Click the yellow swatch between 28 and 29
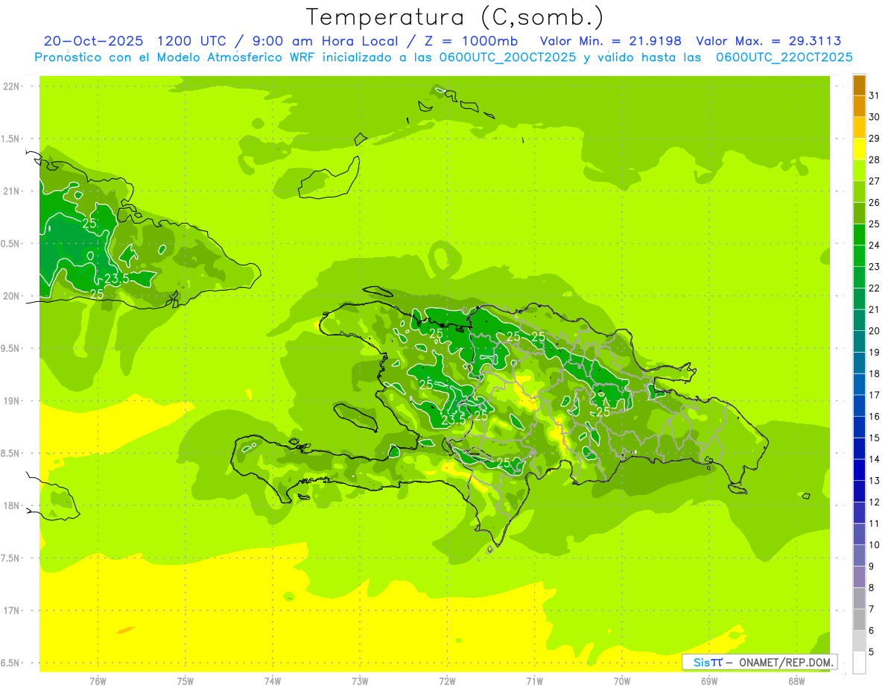This screenshot has height=691, width=894. tap(859, 148)
